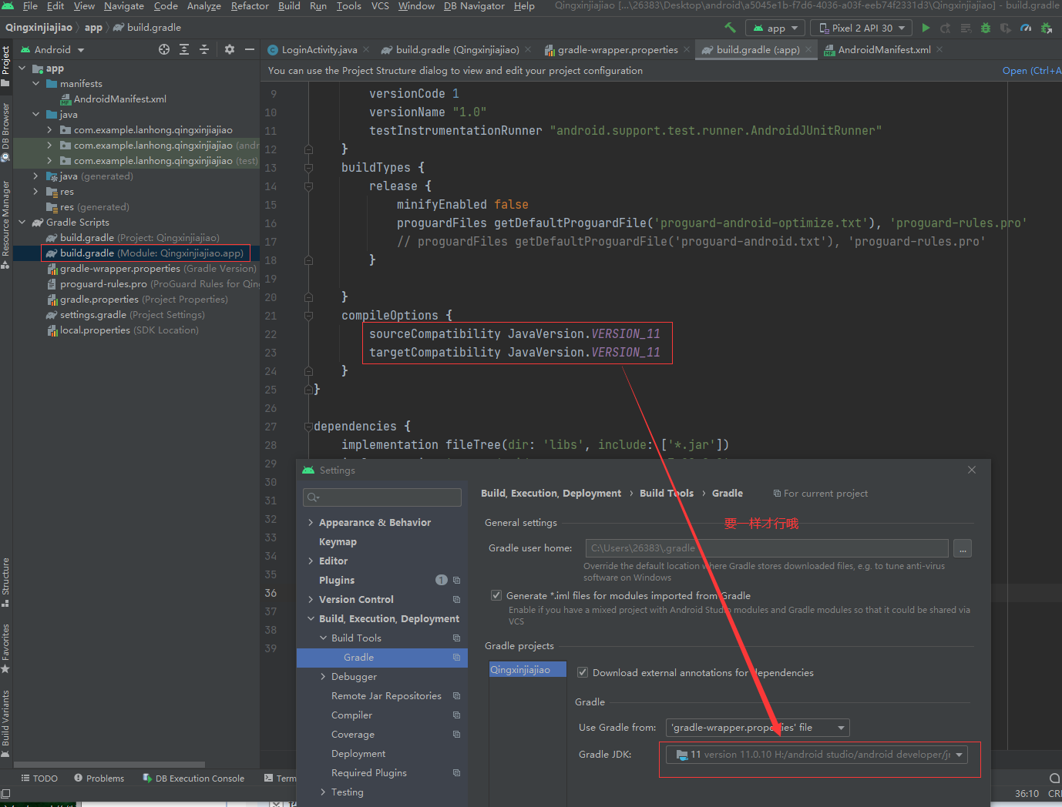Viewport: 1062px width, 807px height.
Task: Select gradle.properties in Gradle Scripts
Action: pyautogui.click(x=99, y=300)
